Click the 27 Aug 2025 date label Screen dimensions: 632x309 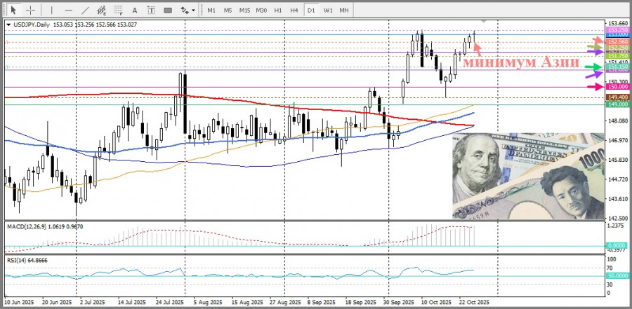point(285,302)
